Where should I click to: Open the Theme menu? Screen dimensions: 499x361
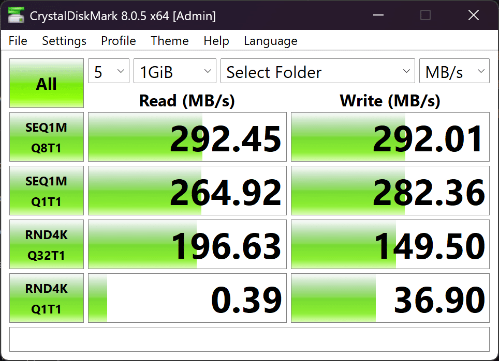point(170,41)
